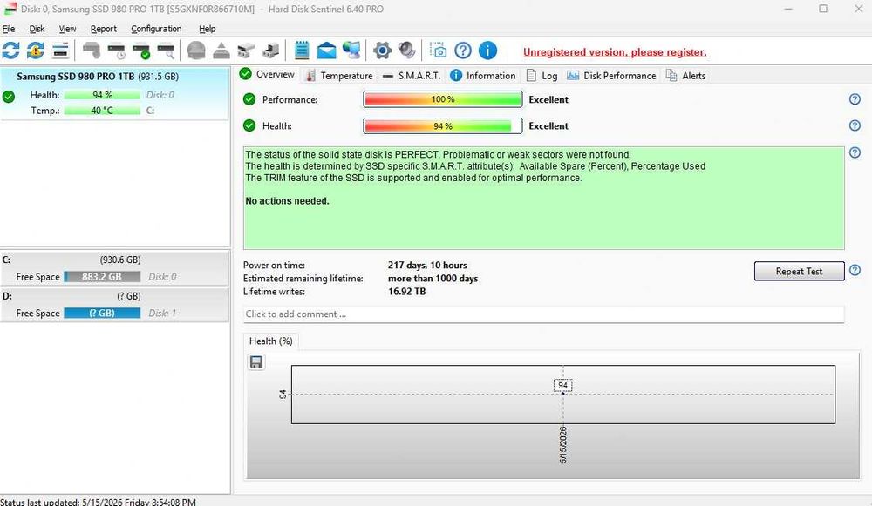
Task: Click the disk list panel toolbar icon
Action: (60, 51)
